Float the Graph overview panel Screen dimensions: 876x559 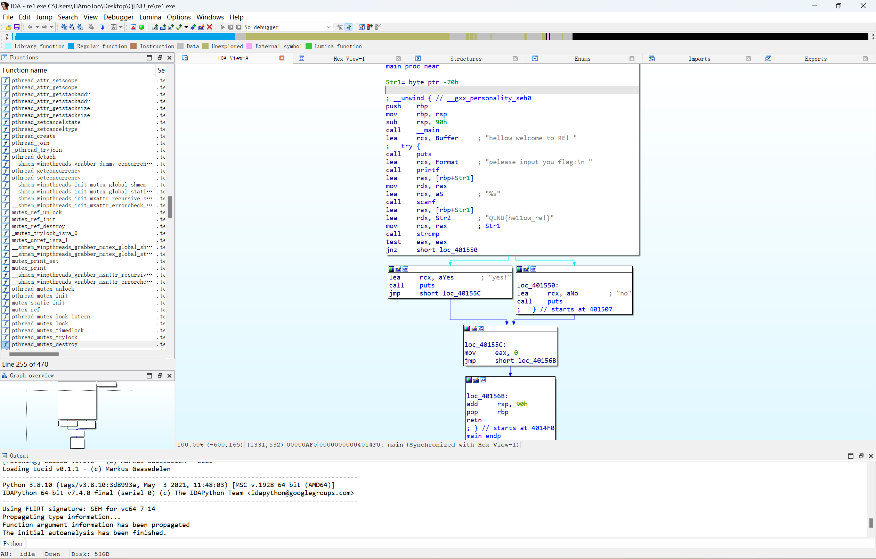point(159,375)
